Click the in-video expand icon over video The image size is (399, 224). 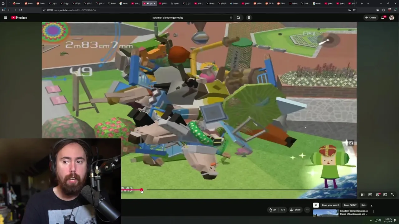point(351,143)
